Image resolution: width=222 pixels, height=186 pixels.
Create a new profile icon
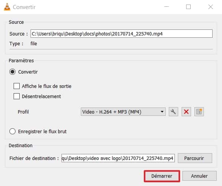coord(199,112)
